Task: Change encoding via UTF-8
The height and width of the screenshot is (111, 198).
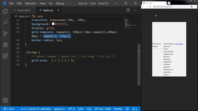Action: click(71, 109)
